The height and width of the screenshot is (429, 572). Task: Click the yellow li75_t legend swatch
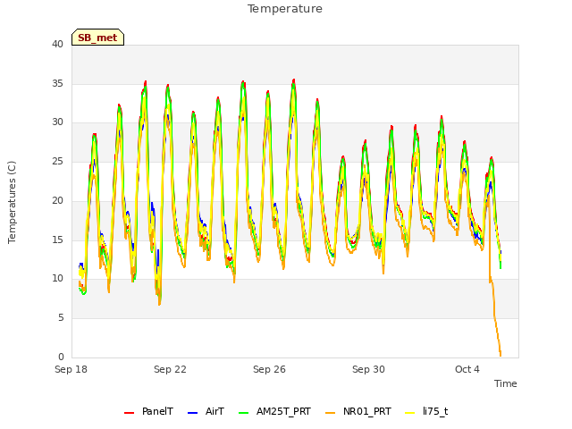[x=410, y=413]
